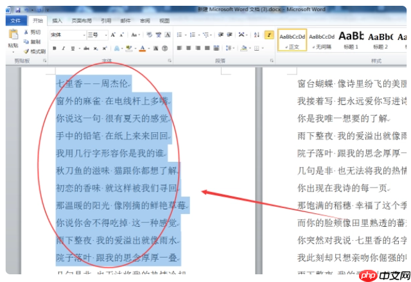
Task: Click the grow font icon
Action: coord(113,35)
